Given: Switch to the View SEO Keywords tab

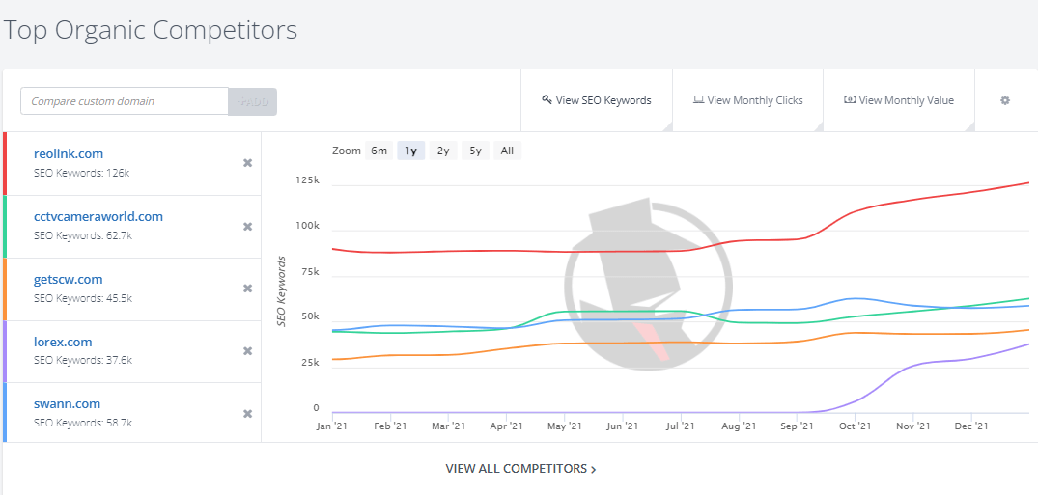Looking at the screenshot, I should [x=597, y=100].
